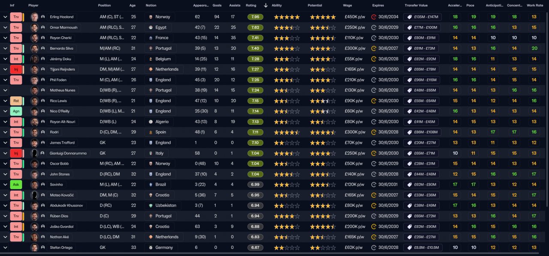Click the Int status badge for Jérémy Doku
This screenshot has height=256, width=549.
pyautogui.click(x=16, y=59)
